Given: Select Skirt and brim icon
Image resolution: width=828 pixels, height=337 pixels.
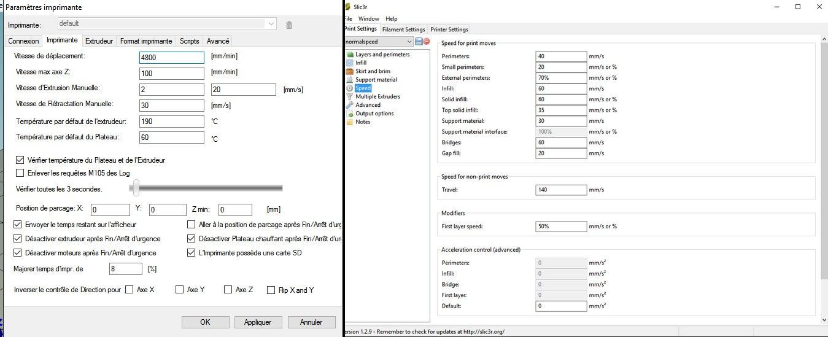Looking at the screenshot, I should click(350, 71).
